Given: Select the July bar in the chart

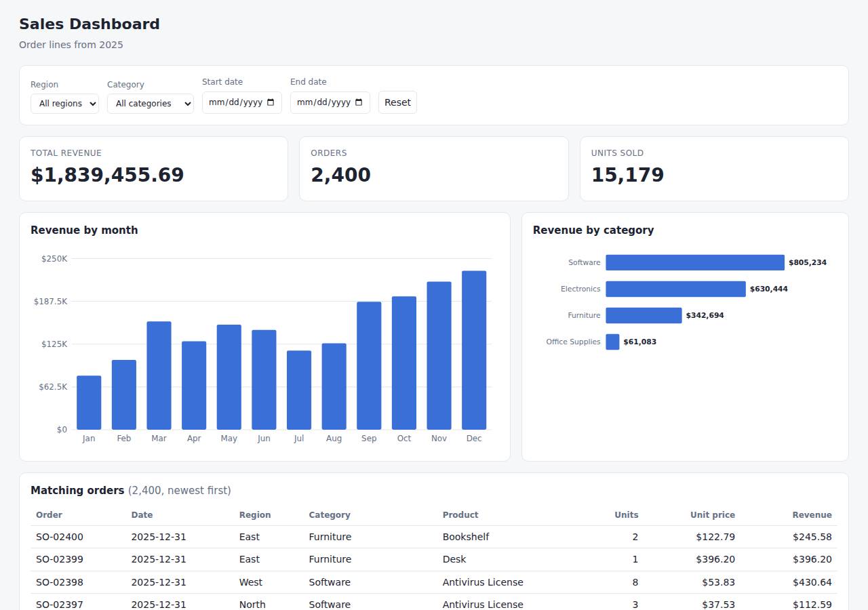Looking at the screenshot, I should 299,390.
